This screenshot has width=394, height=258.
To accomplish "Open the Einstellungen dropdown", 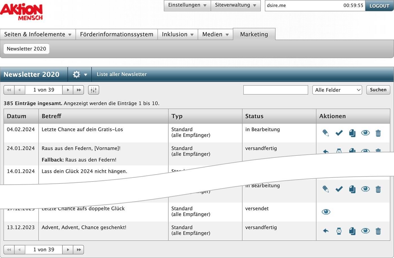I will coord(187,5).
